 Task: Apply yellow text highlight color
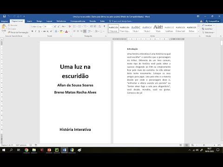point(61,31)
